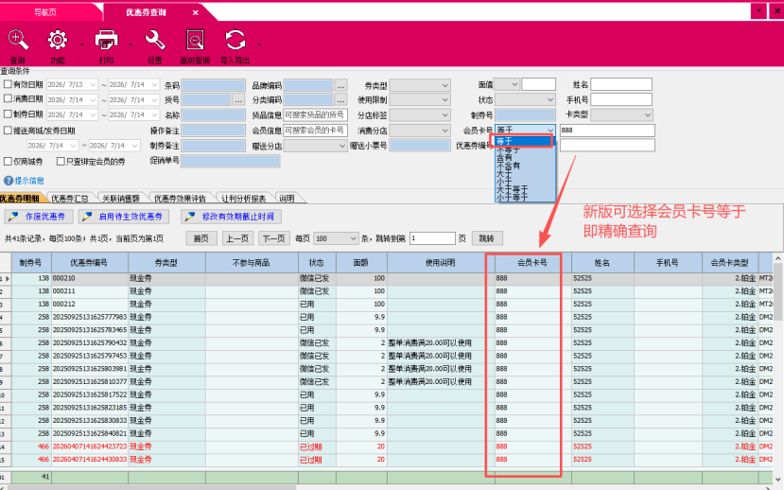Image resolution: width=784 pixels, height=490 pixels.
Task: Click the 姓名 input field
Action: [x=621, y=84]
